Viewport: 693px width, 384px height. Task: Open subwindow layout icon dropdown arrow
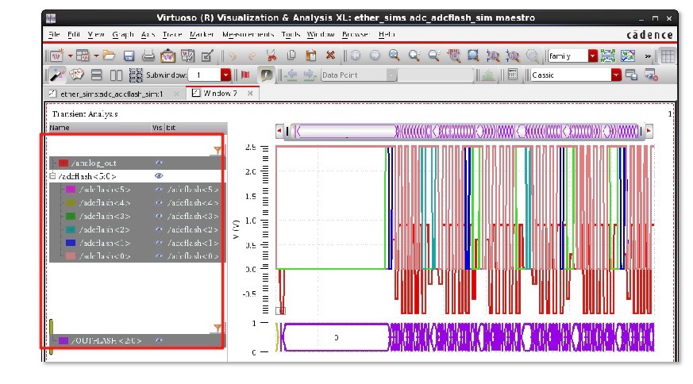pos(96,56)
